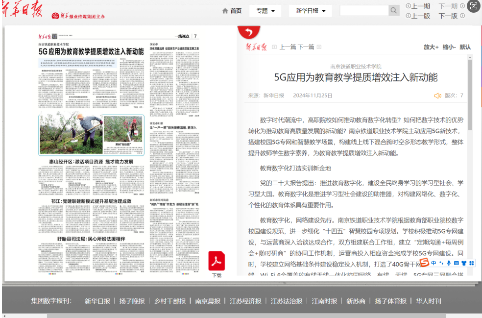Click the screenshot capture icon at top right

pos(473,6)
